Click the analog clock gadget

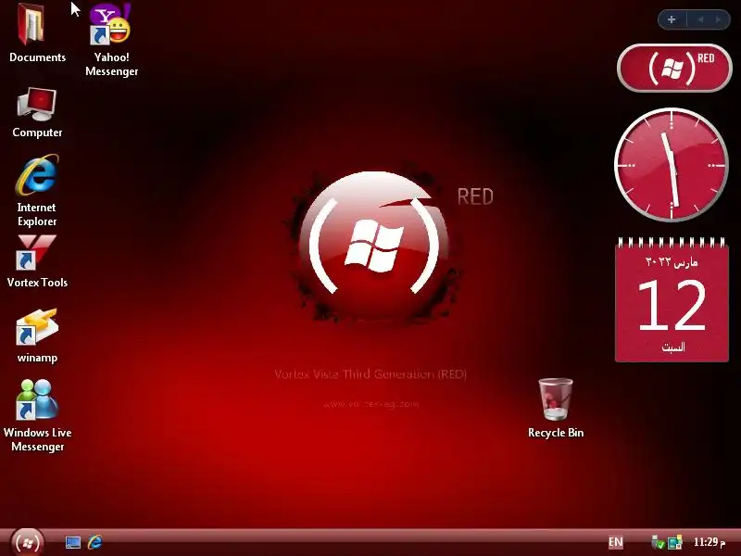click(671, 165)
